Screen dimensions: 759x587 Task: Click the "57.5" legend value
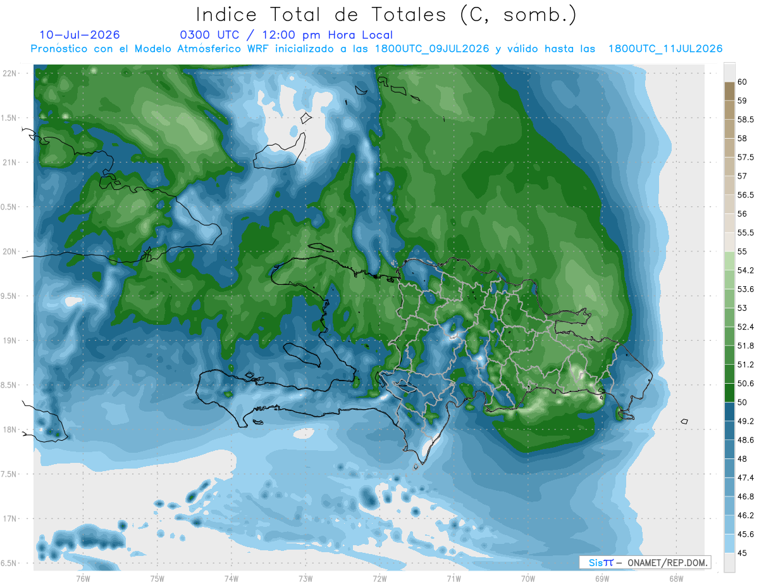pos(744,157)
